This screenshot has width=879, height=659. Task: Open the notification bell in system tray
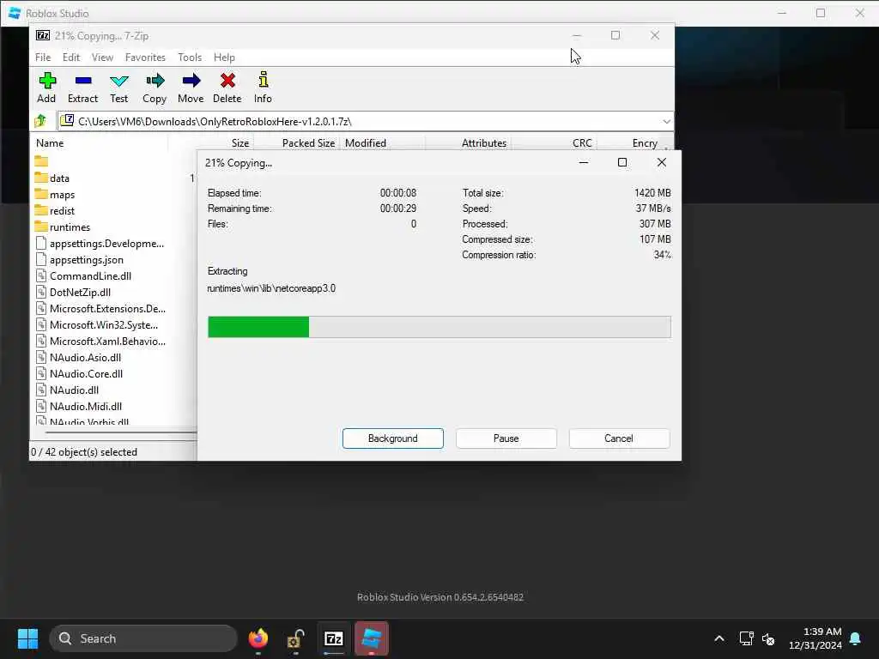(856, 638)
